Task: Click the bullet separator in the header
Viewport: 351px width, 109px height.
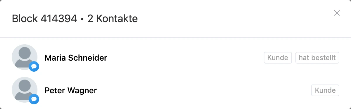Action: pyautogui.click(x=82, y=19)
